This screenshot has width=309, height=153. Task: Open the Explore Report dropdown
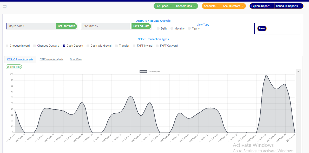point(261,6)
